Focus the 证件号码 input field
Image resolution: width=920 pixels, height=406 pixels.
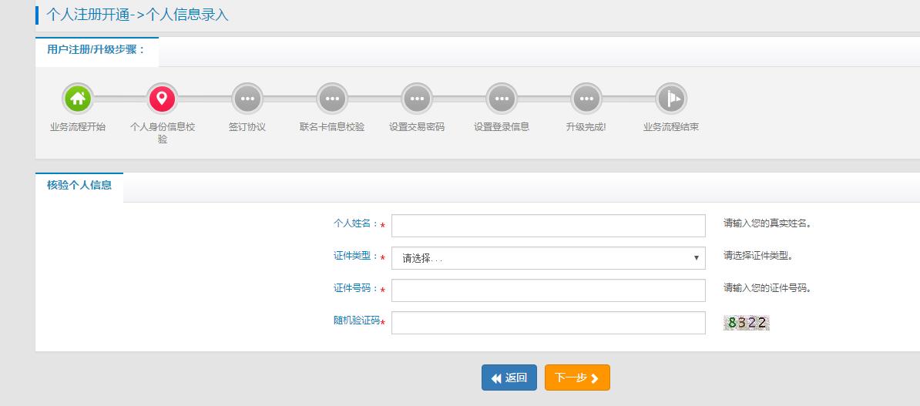[548, 290]
